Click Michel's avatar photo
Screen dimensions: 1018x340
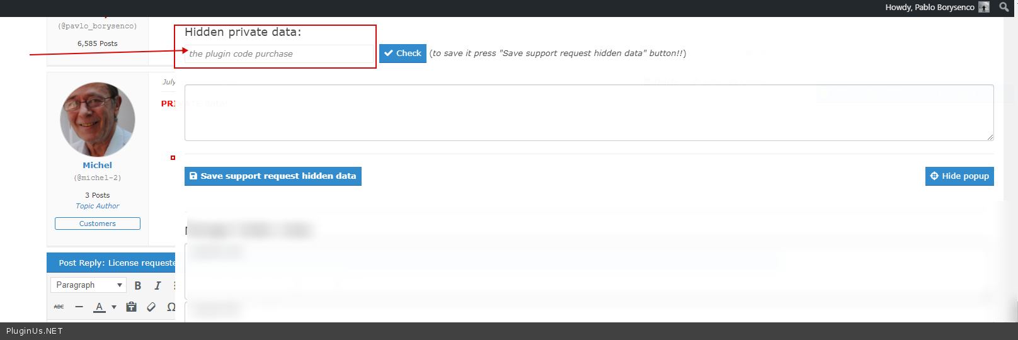point(98,120)
